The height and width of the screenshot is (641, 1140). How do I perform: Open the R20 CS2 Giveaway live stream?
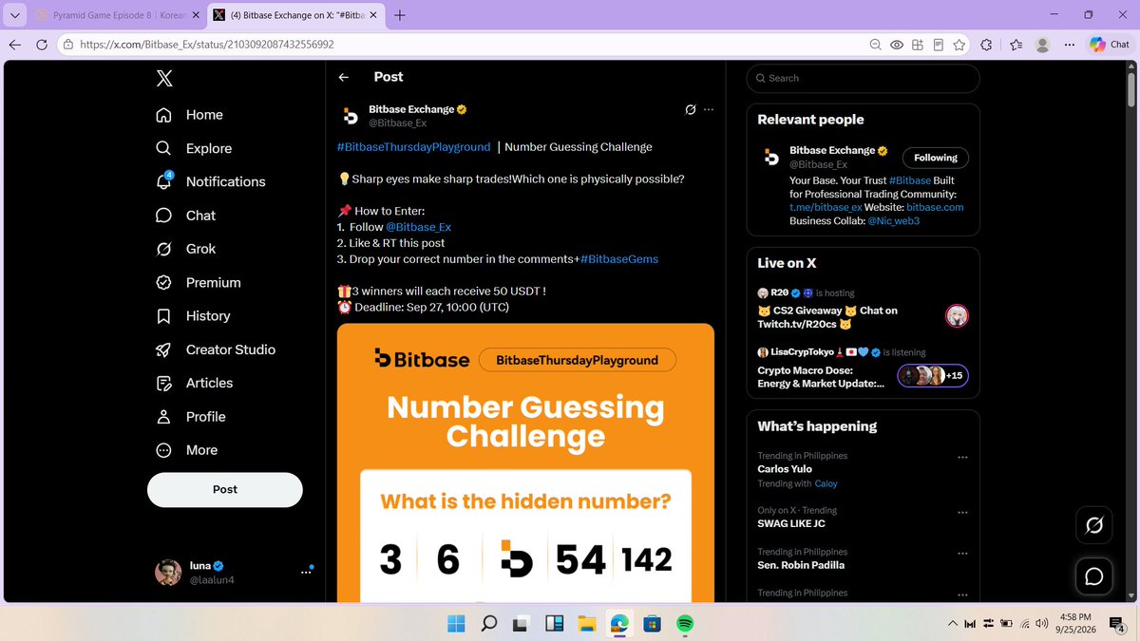(x=862, y=310)
